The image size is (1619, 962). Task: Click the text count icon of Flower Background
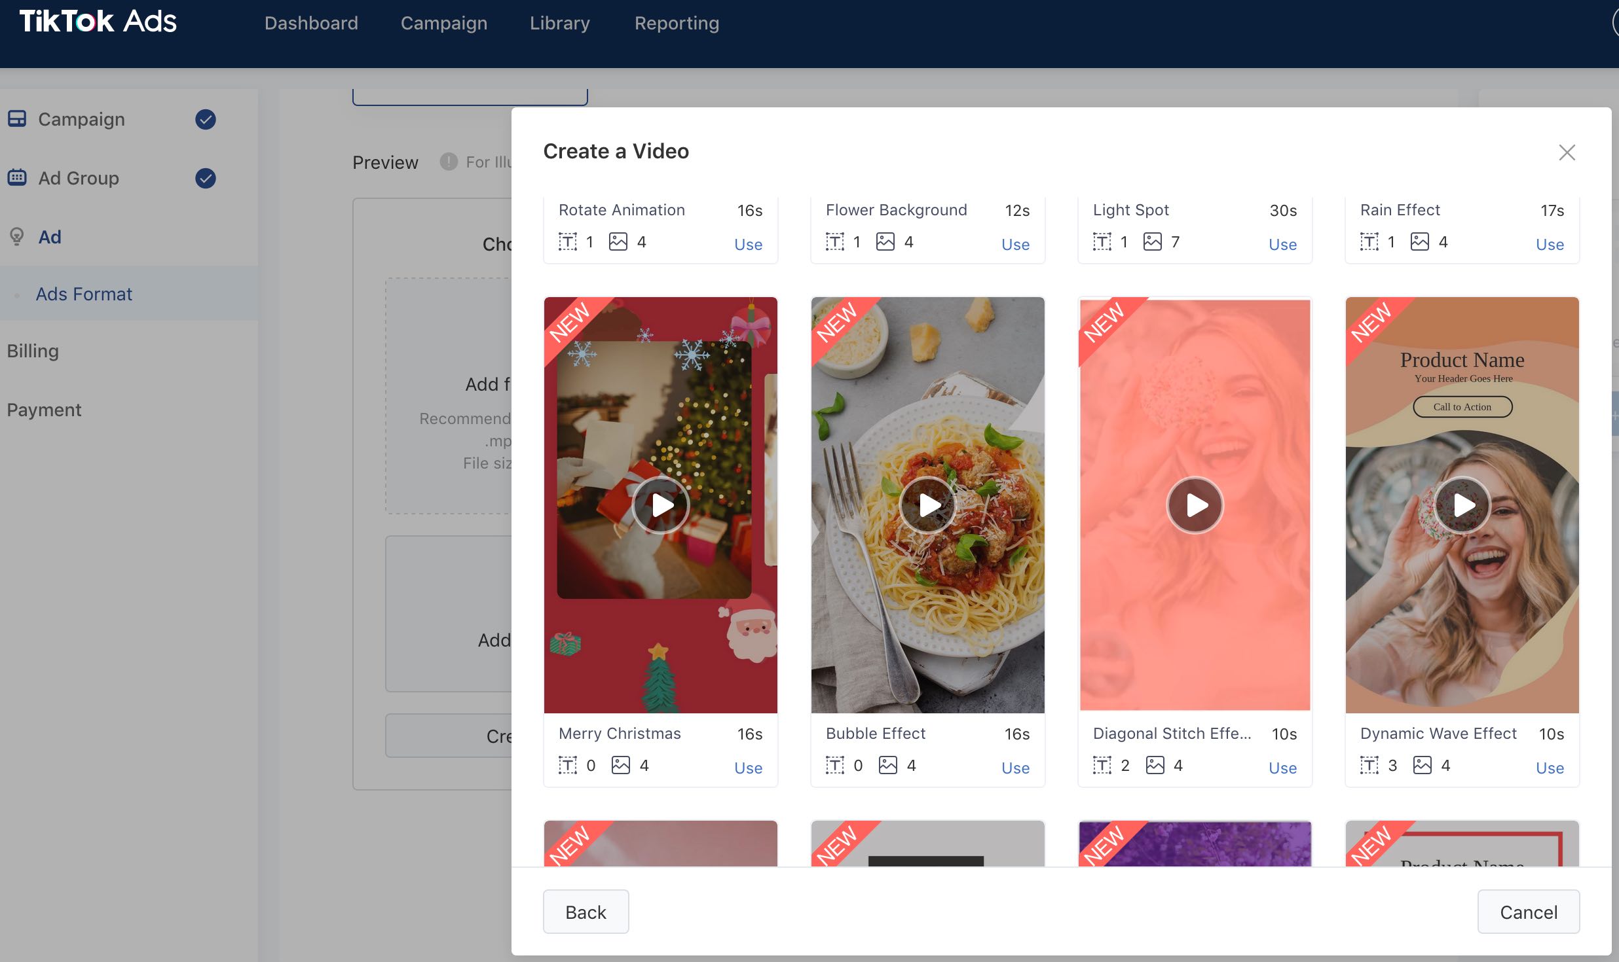835,242
